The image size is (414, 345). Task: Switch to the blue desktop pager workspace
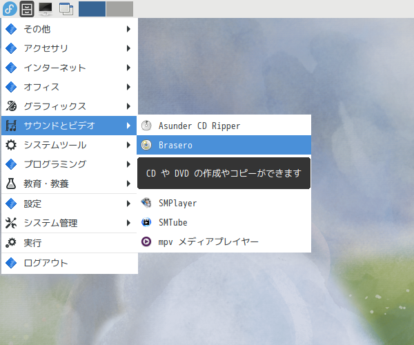point(92,9)
